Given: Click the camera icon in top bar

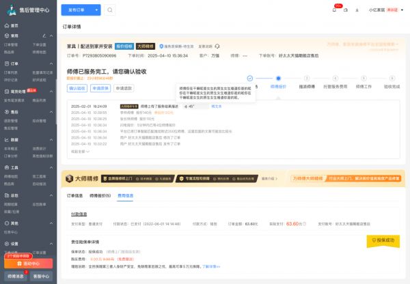Looking at the screenshot, I should click(346, 10).
